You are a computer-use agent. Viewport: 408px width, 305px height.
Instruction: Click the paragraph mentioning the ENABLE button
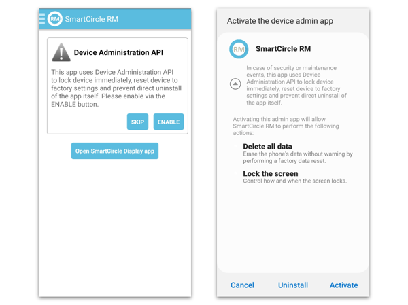coord(112,88)
